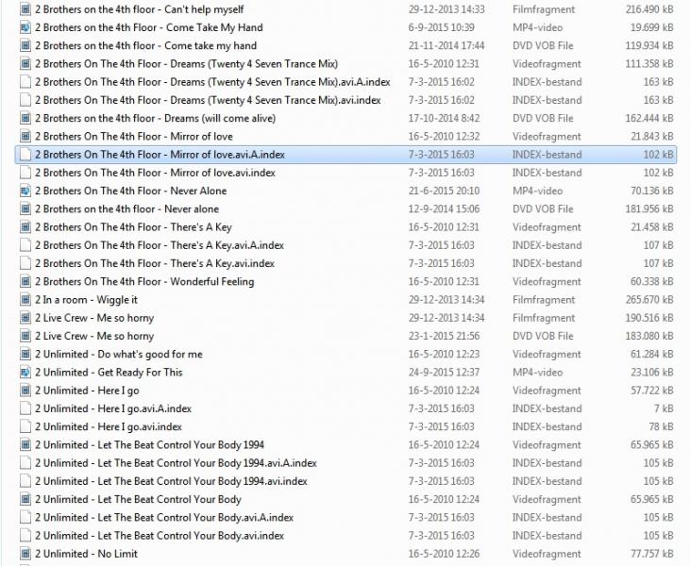Click date '24-9-2015 12:37'
The width and height of the screenshot is (690, 566).
[x=444, y=372]
